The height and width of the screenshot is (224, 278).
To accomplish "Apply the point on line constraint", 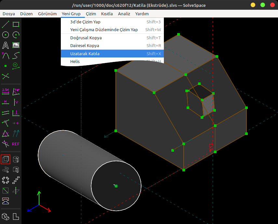I will [x=6, y=123].
